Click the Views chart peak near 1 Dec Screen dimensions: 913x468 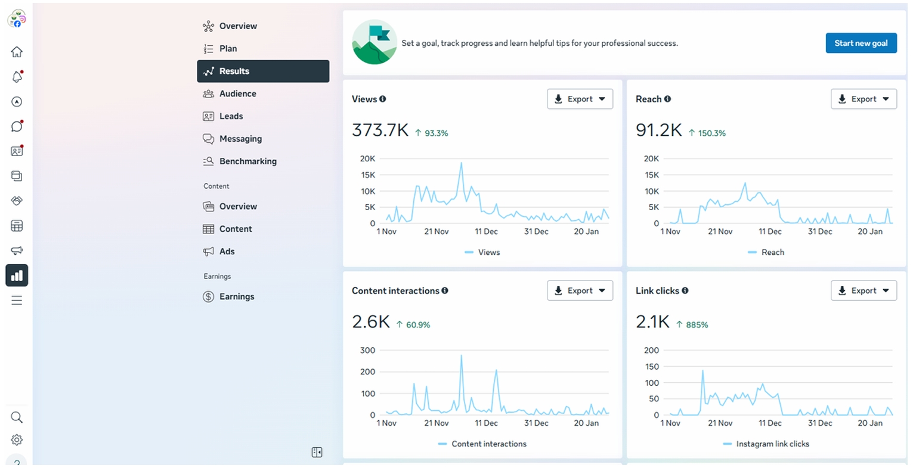click(461, 163)
